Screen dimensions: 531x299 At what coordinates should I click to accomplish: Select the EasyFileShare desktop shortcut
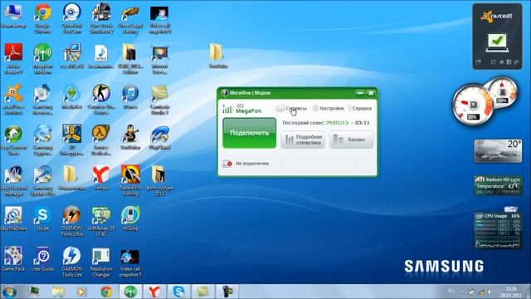pyautogui.click(x=13, y=218)
